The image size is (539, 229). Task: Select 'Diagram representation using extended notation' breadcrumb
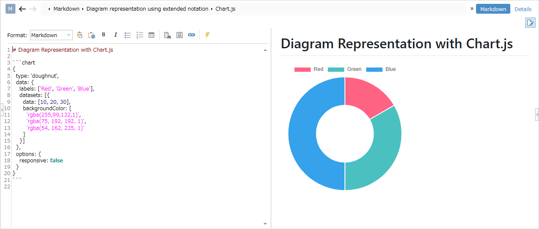(x=147, y=9)
